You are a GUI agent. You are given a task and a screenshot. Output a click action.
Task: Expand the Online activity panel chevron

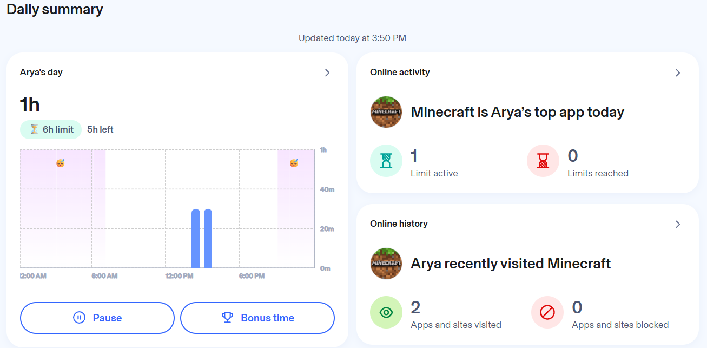tap(678, 72)
